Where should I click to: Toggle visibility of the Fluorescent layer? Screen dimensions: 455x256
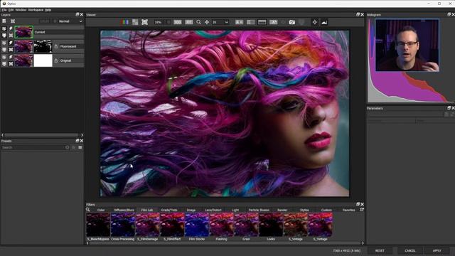(x=4, y=43)
